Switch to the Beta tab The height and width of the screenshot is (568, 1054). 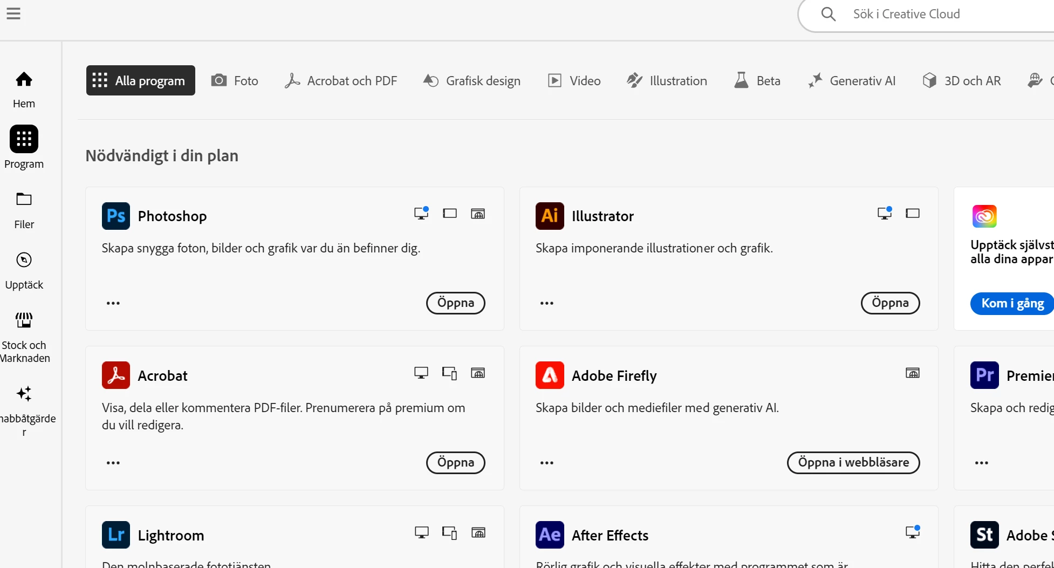(x=757, y=81)
